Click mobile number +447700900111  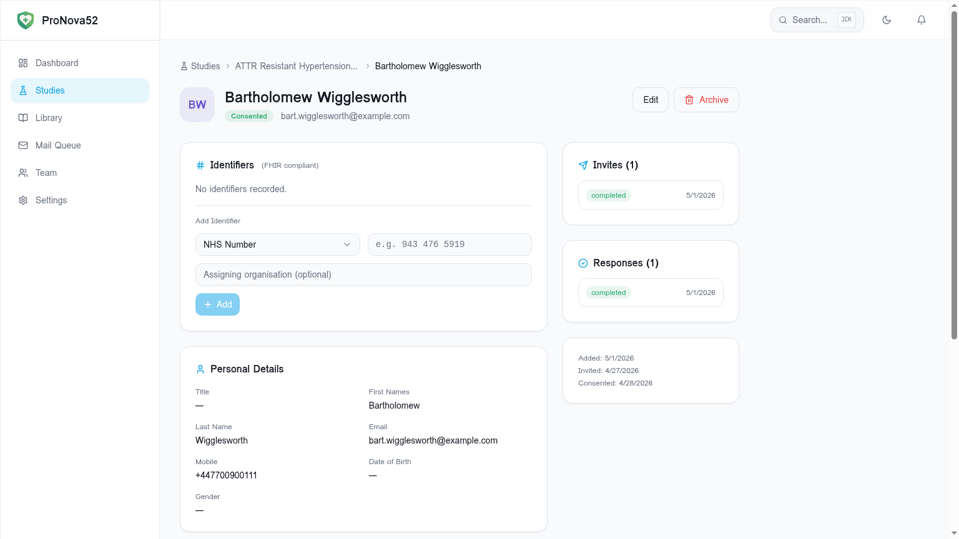(226, 475)
